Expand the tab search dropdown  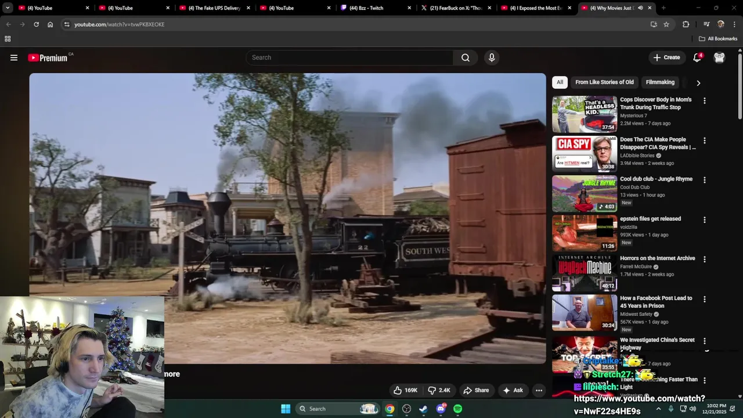tap(8, 8)
